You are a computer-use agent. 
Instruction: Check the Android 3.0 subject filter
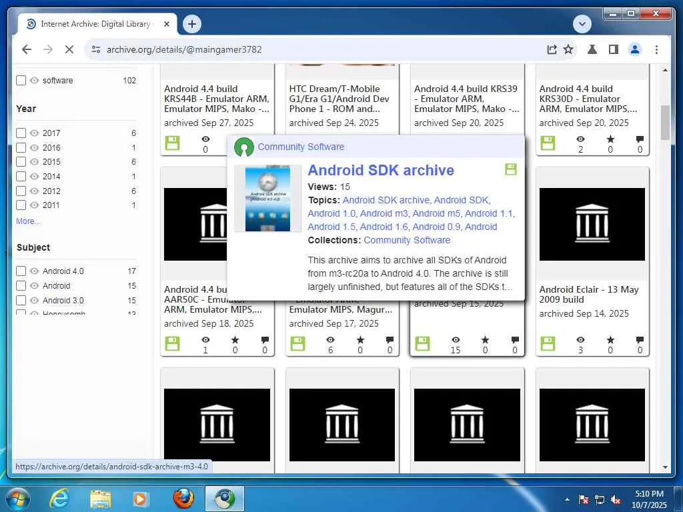pos(21,300)
